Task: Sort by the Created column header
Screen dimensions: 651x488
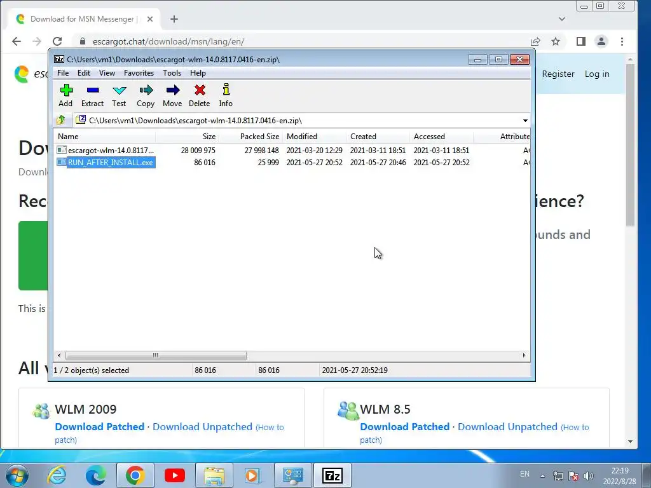Action: 378,137
